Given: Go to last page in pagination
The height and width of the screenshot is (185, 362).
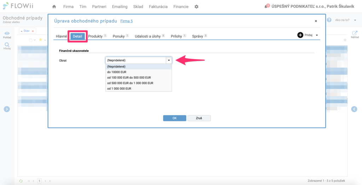Looking at the screenshot, I should point(50,181).
